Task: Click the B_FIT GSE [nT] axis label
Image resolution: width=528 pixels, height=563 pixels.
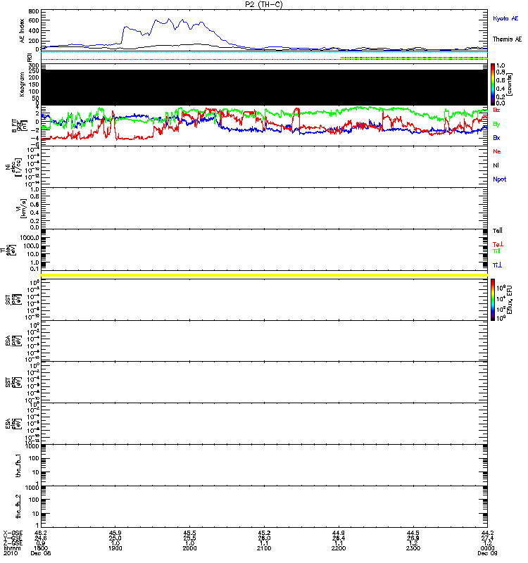Action: click(x=20, y=126)
